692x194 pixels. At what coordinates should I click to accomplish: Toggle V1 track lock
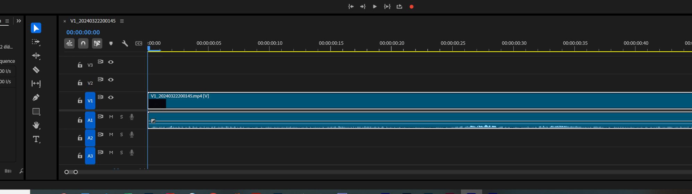pyautogui.click(x=80, y=101)
